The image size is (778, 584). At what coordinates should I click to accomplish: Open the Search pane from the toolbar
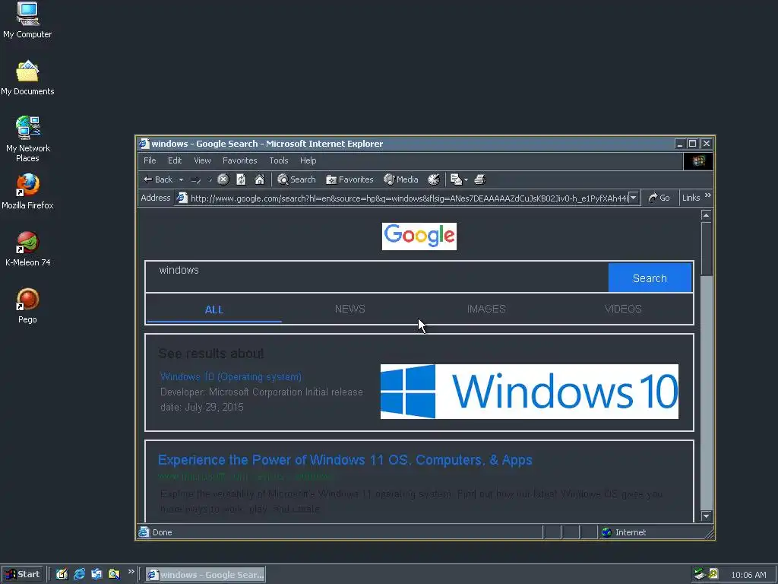296,179
